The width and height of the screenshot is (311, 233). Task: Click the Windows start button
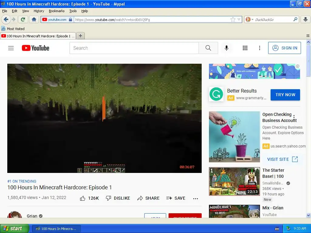pyautogui.click(x=15, y=228)
